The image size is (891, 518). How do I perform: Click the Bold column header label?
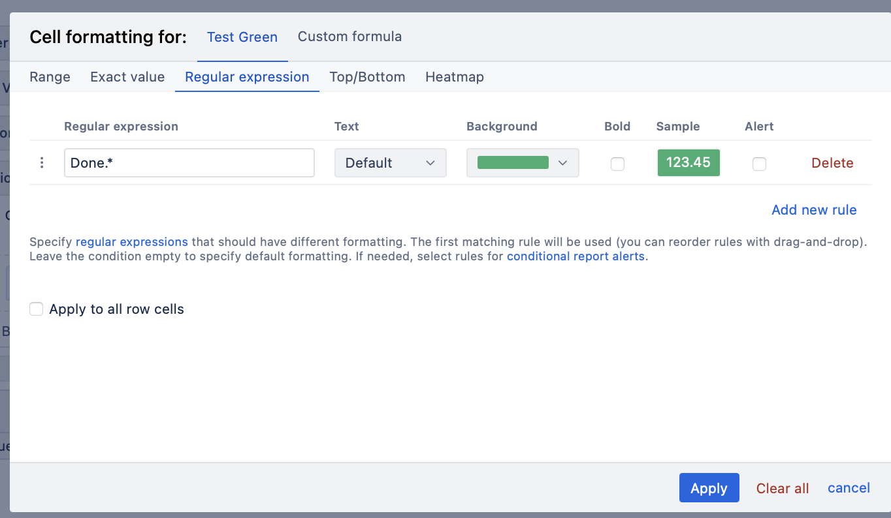pos(617,127)
